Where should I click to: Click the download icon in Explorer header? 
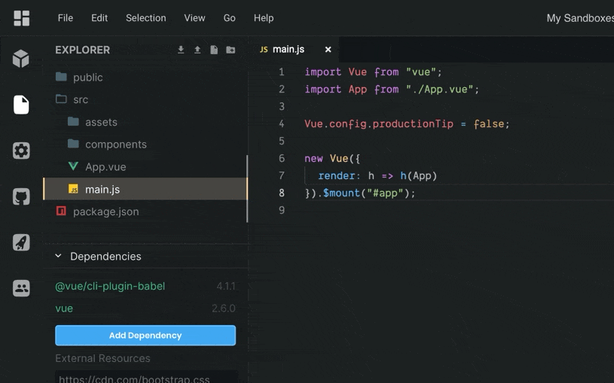click(x=181, y=50)
